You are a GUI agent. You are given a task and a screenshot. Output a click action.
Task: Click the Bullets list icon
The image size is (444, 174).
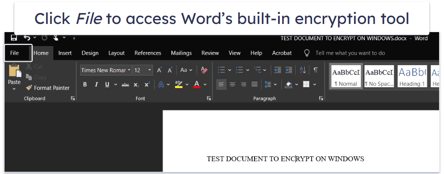tap(222, 70)
